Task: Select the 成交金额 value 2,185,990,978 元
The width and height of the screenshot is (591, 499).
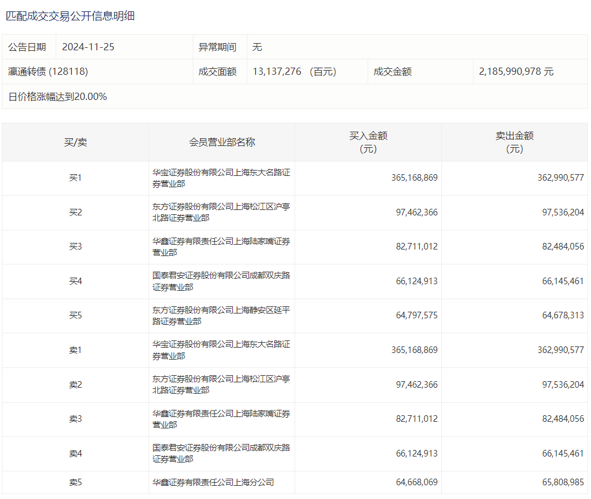Action: (516, 72)
